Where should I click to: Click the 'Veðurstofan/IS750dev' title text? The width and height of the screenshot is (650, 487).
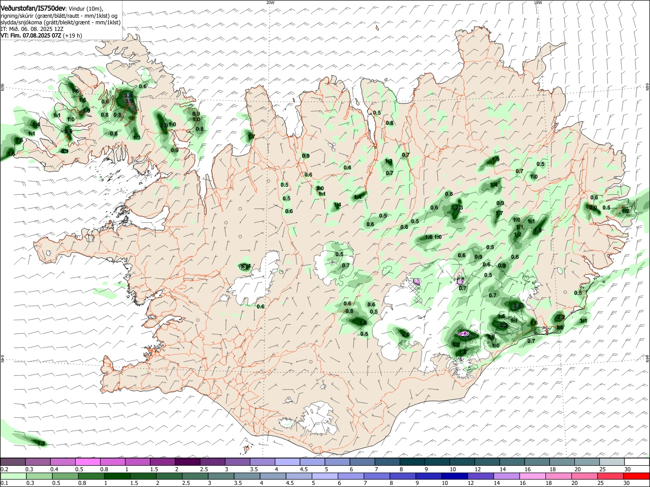tap(33, 9)
